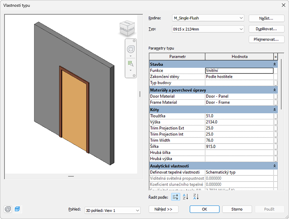Open navigation bar customize menu at bottom

coord(134,75)
